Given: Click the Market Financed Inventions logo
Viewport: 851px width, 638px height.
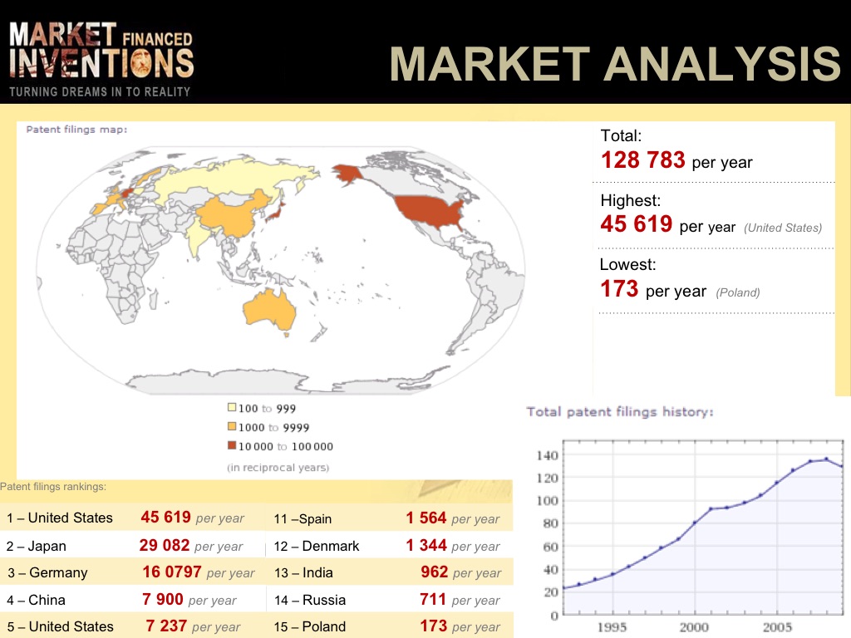Looking at the screenshot, I should [x=101, y=58].
